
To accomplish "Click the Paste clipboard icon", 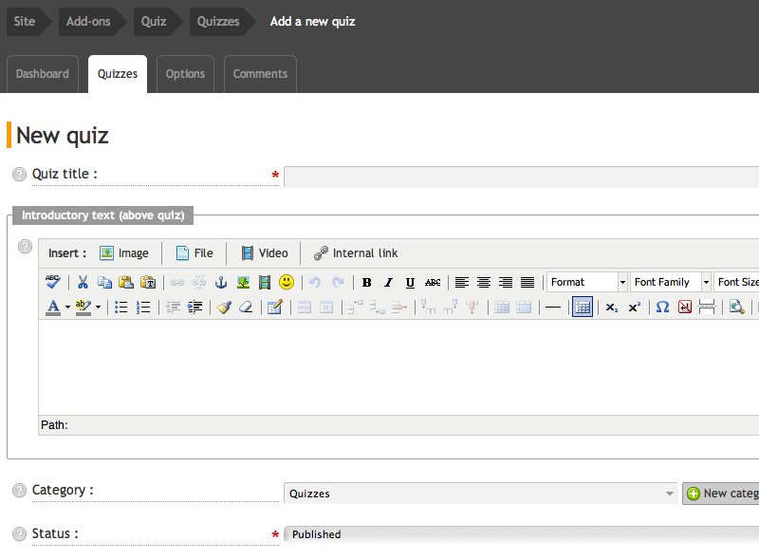I will coord(126,282).
